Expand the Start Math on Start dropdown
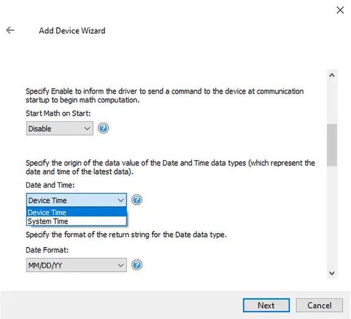Viewport: 351px width, 319px height. tap(60, 129)
